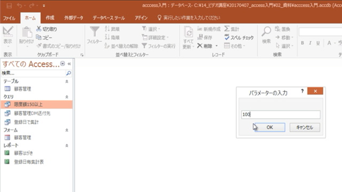Open the ファイル menu tab
The width and height of the screenshot is (342, 192).
coord(9,18)
